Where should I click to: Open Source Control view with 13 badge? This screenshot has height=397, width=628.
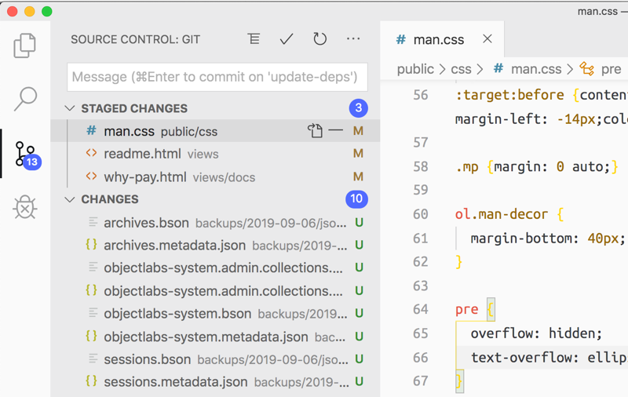pyautogui.click(x=27, y=154)
